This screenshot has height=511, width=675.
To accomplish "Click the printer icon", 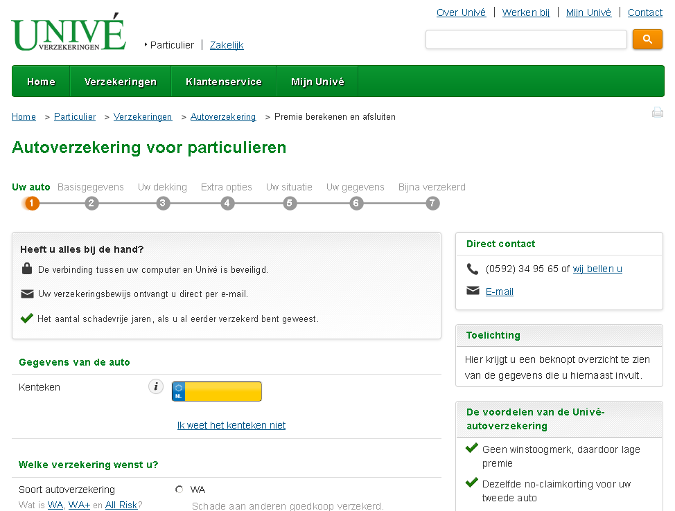I will click(657, 113).
